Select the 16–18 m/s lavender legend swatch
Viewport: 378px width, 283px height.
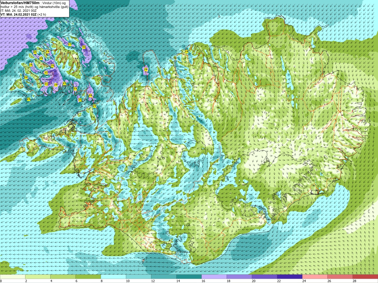[x=214, y=277]
